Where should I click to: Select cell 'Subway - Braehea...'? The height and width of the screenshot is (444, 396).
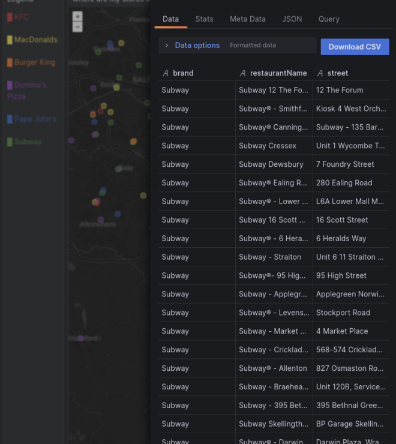pos(274,387)
